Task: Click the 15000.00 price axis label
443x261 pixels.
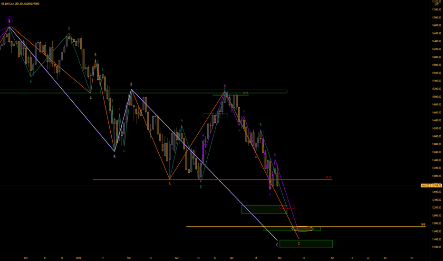Action: click(x=436, y=97)
